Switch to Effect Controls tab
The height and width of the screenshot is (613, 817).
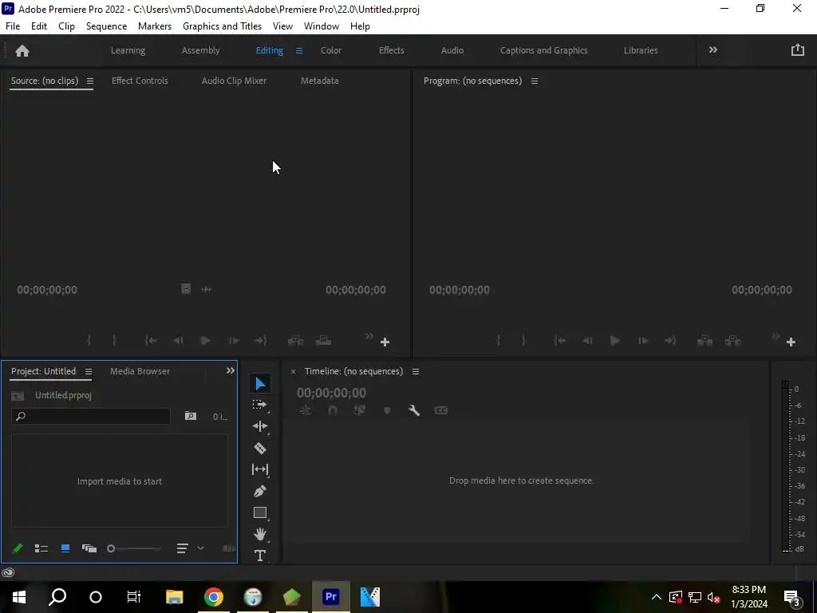point(140,81)
